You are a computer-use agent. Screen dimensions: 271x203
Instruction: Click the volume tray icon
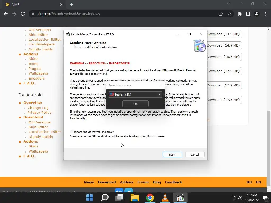[240, 198]
